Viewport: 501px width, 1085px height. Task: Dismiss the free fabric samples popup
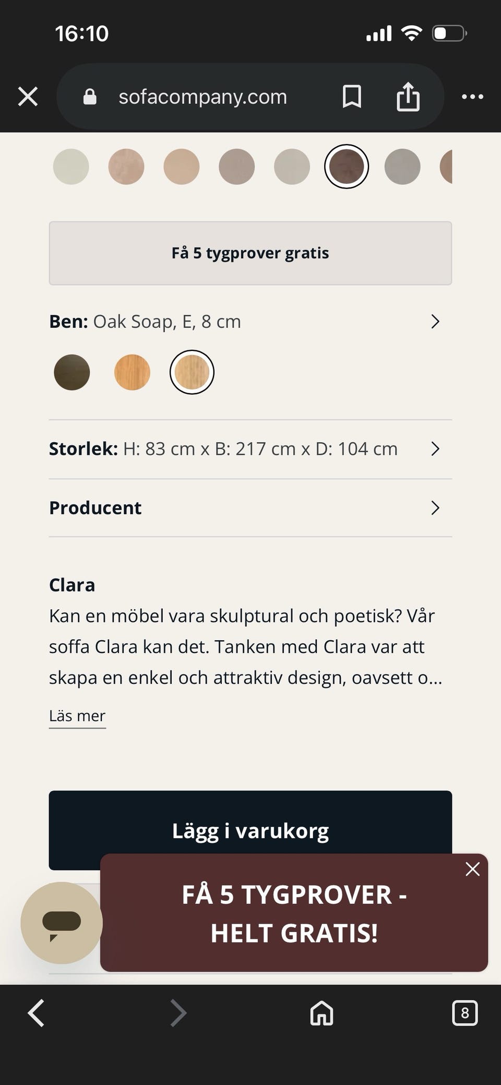(472, 869)
